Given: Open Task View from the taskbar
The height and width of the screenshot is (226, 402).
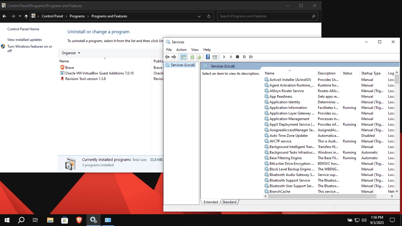Looking at the screenshot, I should click(x=35, y=220).
